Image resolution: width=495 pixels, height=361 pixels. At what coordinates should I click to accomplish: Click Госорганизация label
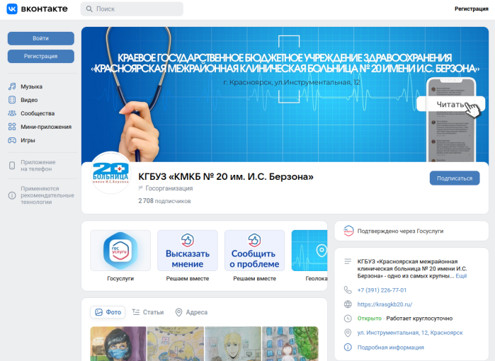pos(169,188)
